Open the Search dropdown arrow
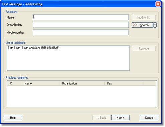The width and height of the screenshot is (165, 127). 155,25
